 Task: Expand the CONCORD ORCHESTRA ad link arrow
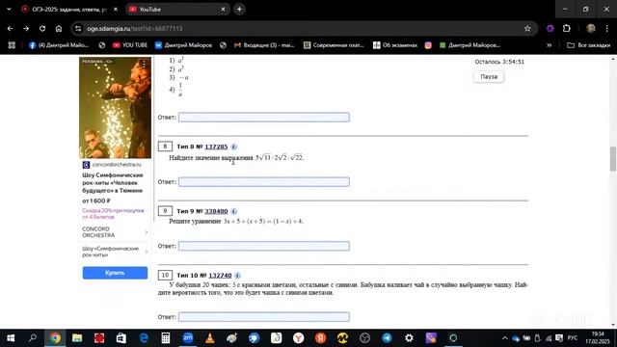click(147, 232)
